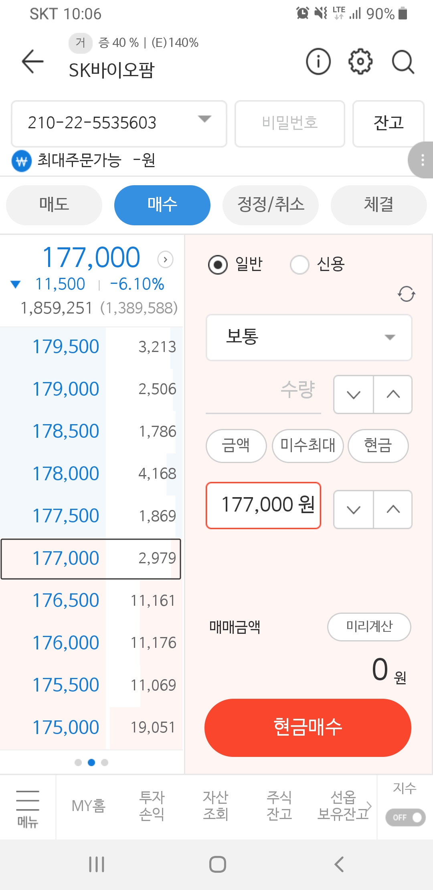Screen dimensions: 433x890
Task: Tap Android home button
Action: 217,864
